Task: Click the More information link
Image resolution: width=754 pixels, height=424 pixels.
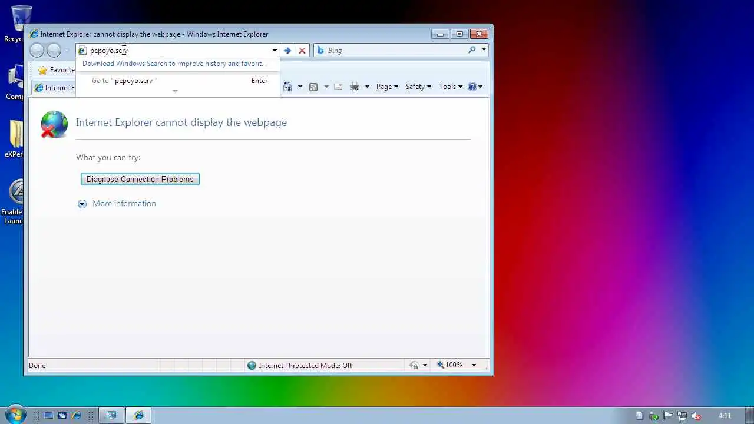Action: pos(124,203)
